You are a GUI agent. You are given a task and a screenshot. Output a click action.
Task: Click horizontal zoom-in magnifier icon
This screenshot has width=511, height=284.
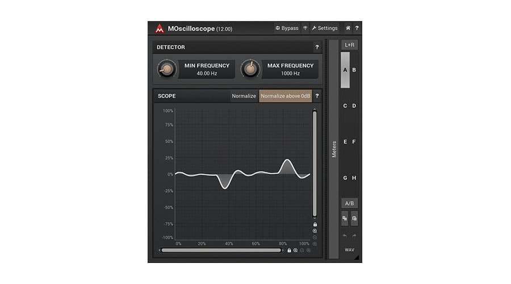pos(295,250)
